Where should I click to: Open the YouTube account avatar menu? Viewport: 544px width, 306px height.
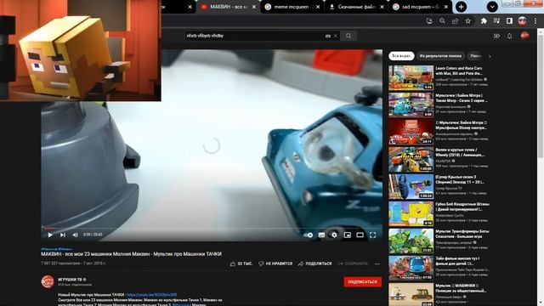(x=524, y=36)
